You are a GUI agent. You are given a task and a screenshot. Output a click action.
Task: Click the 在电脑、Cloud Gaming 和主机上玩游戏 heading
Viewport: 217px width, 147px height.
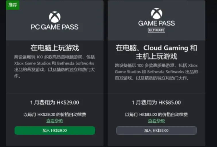[x=156, y=52]
